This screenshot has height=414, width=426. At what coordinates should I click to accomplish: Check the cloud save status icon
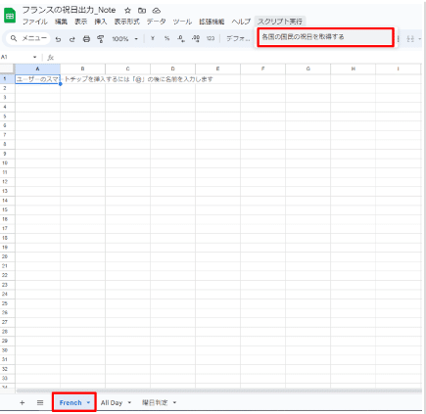(157, 11)
